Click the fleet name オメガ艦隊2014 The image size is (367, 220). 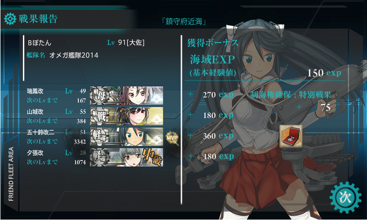[74, 55]
